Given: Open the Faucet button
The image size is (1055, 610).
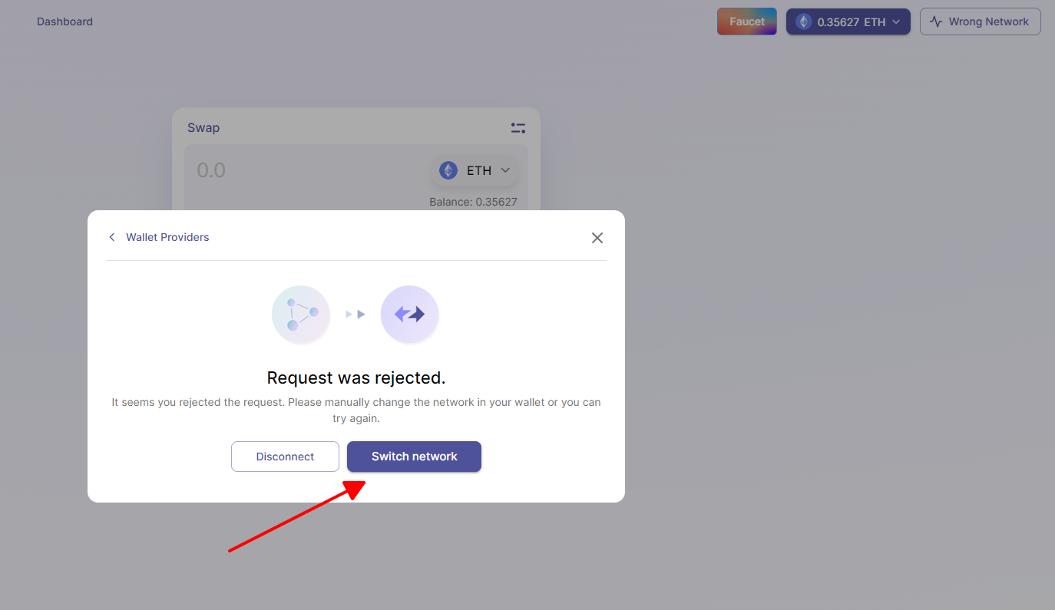Looking at the screenshot, I should [747, 21].
